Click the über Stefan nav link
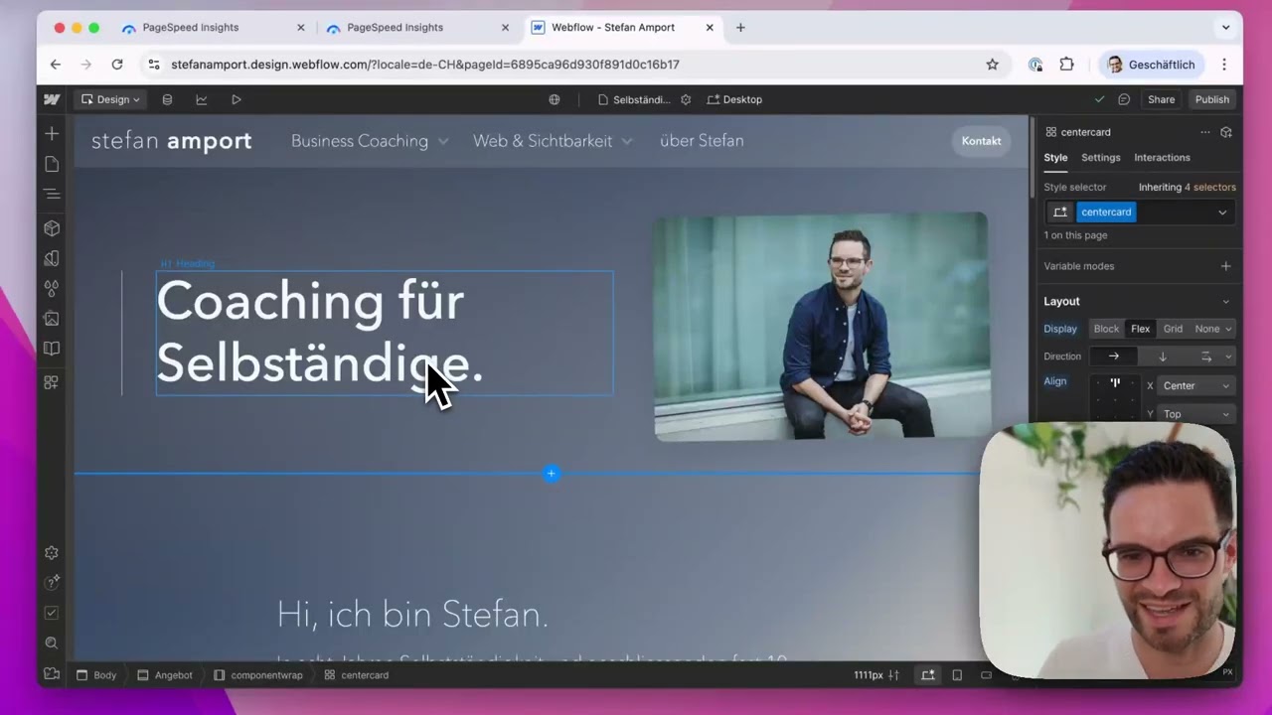This screenshot has height=715, width=1272. pos(702,141)
